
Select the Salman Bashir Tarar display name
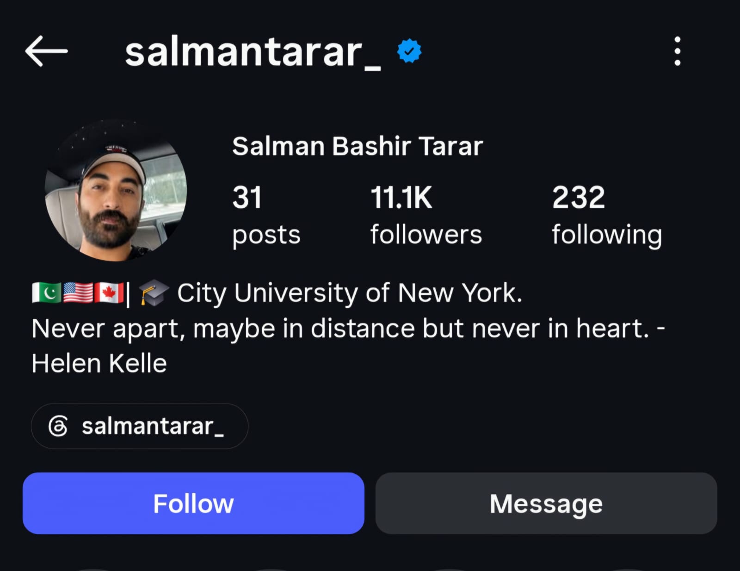pos(358,146)
